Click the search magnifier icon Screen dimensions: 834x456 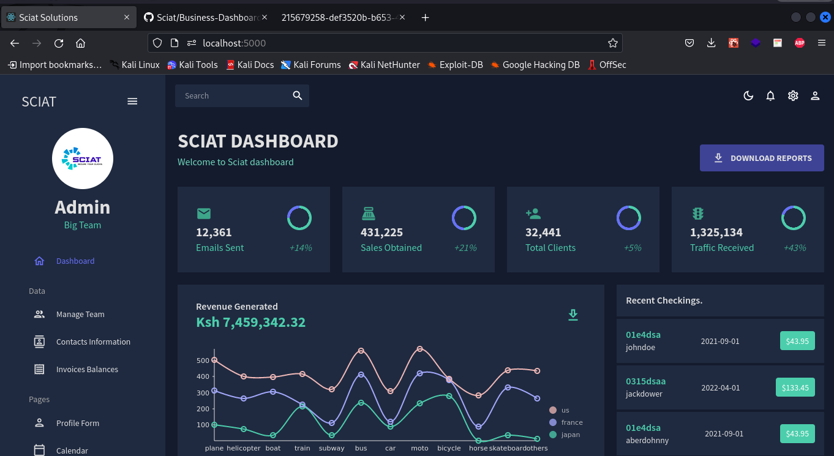298,95
